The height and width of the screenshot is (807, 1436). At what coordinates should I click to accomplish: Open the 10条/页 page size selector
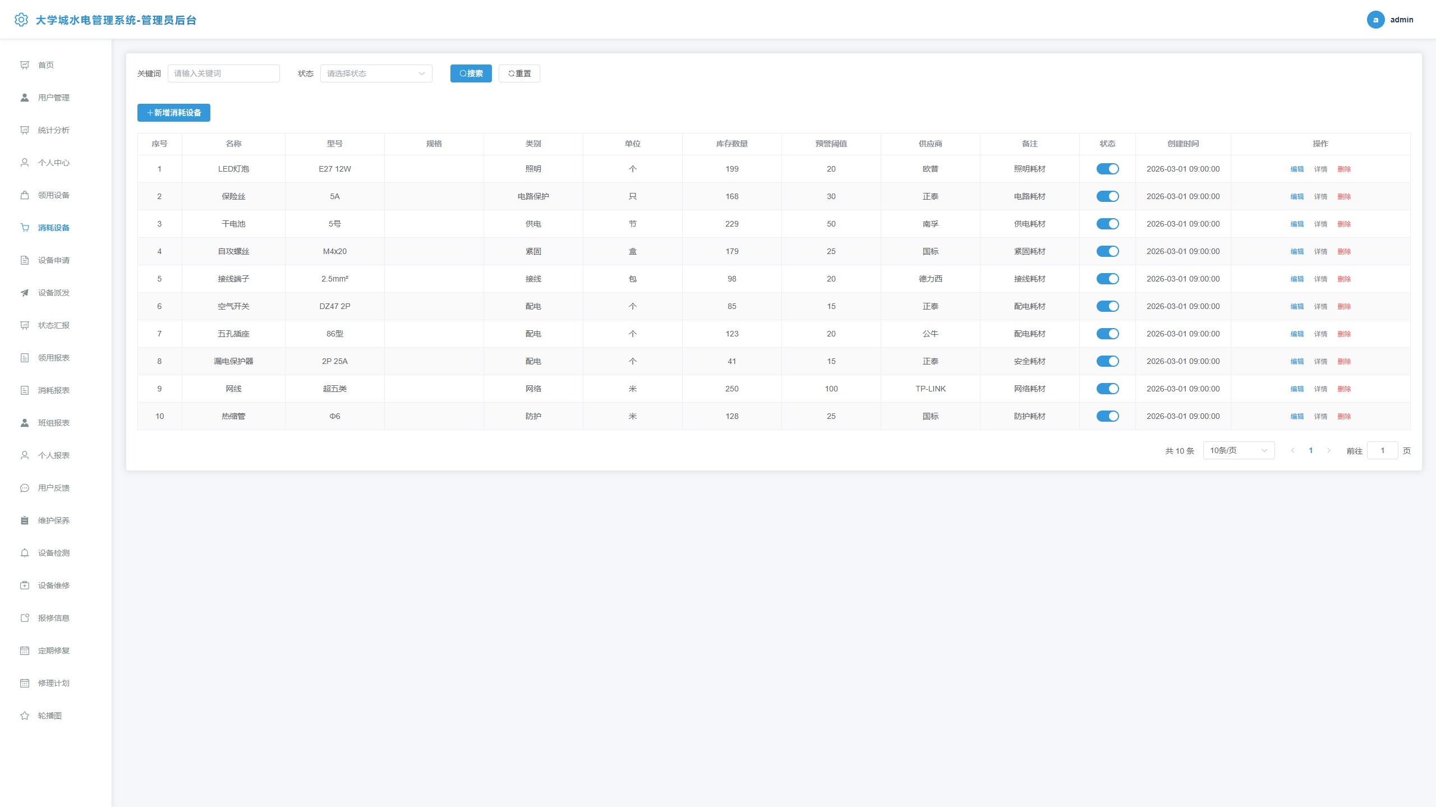tap(1239, 450)
